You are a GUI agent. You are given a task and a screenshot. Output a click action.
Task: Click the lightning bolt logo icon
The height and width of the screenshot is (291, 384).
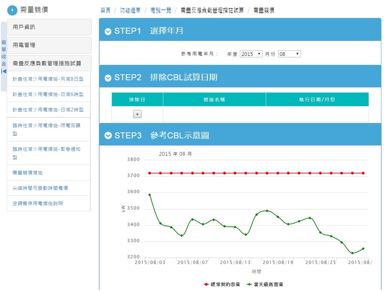(12, 10)
